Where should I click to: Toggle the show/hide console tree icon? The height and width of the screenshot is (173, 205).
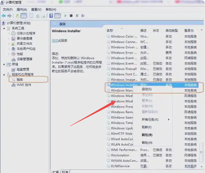coord(24,16)
